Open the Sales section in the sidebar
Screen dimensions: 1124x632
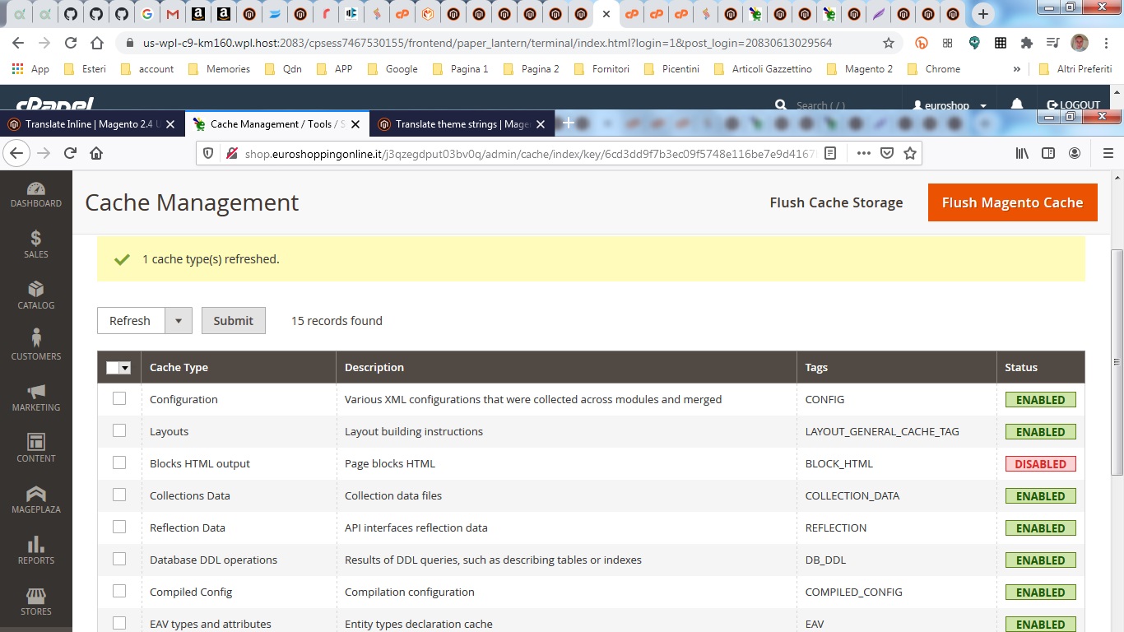pyautogui.click(x=35, y=244)
